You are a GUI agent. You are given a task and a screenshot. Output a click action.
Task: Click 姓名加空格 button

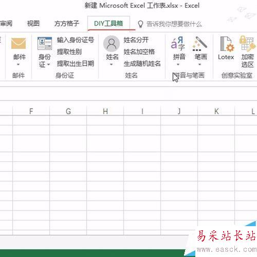pos(139,52)
